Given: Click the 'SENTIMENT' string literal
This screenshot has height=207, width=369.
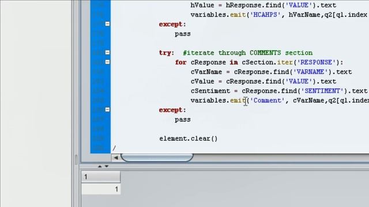Looking at the screenshot, I should [322, 91].
